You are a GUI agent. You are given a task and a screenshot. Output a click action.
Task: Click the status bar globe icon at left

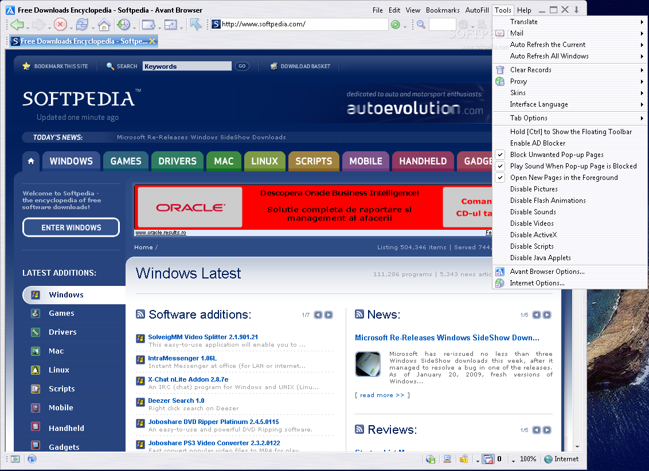pyautogui.click(x=32, y=459)
